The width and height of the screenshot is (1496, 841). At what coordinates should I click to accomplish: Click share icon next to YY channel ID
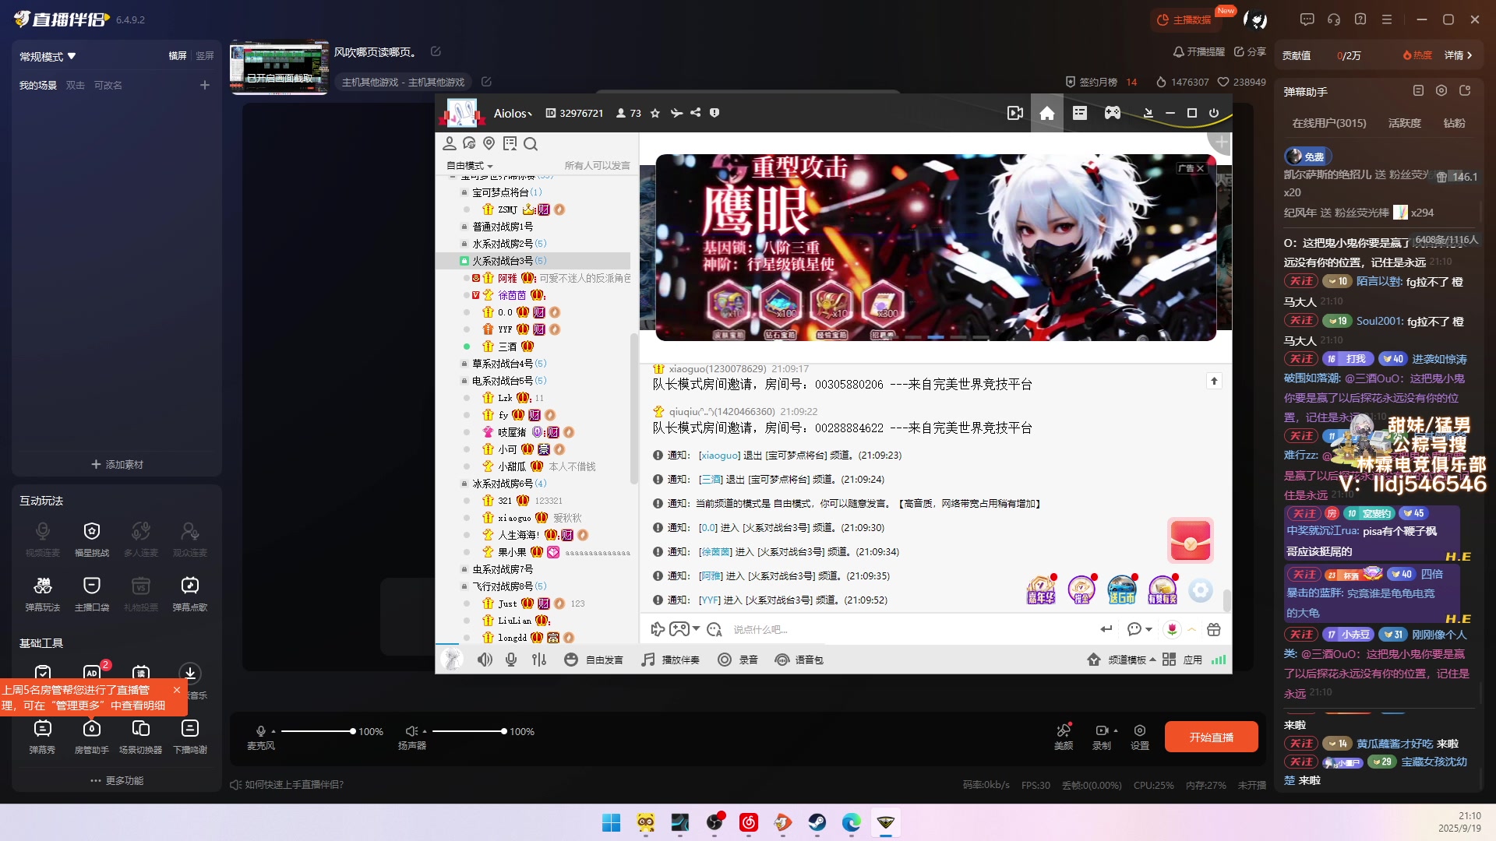coord(696,113)
